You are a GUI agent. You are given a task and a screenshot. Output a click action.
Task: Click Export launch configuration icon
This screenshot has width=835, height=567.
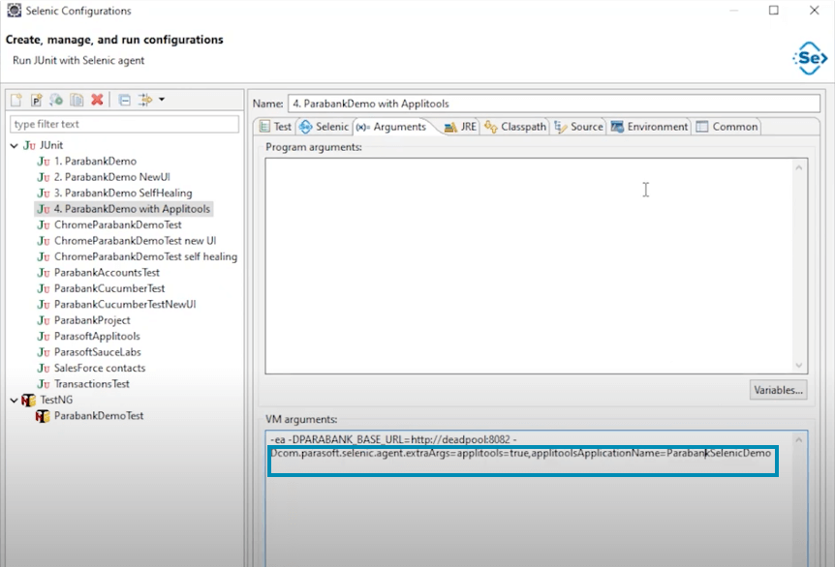pos(56,100)
